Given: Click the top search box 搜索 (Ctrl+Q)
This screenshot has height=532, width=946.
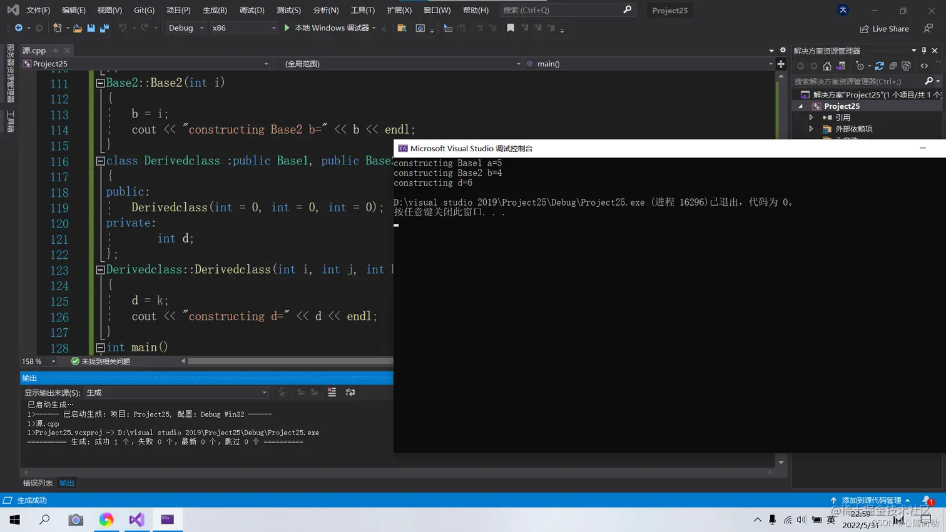Looking at the screenshot, I should [x=567, y=10].
